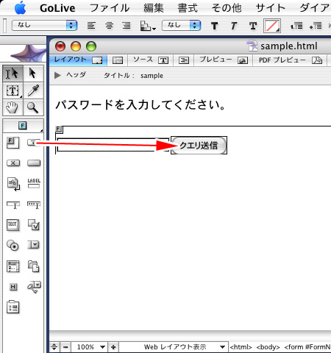Viewport: 331px width, 353px height.
Task: Open the text color swatch
Action: click(272, 26)
